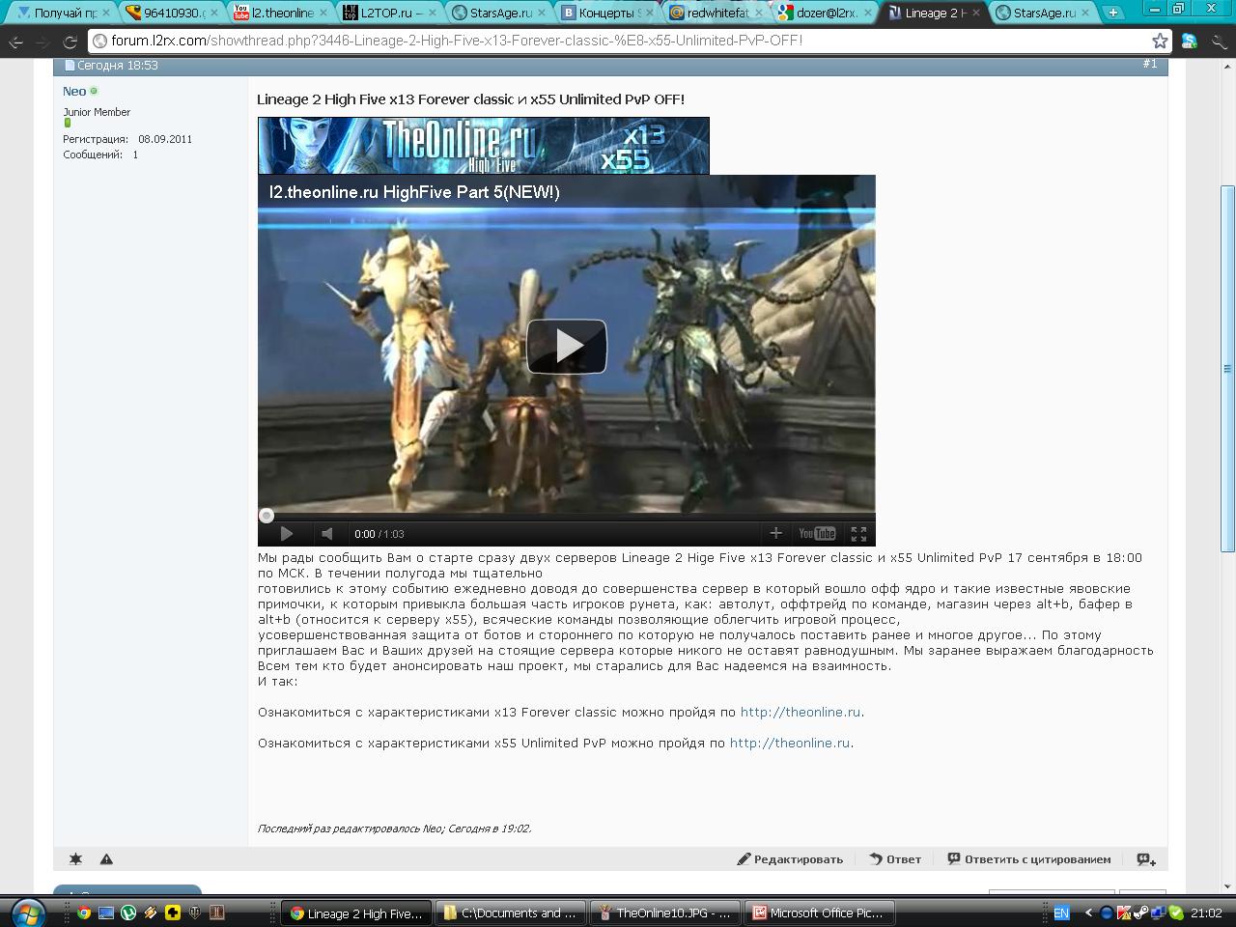Click the EN language indicator

[1061, 913]
